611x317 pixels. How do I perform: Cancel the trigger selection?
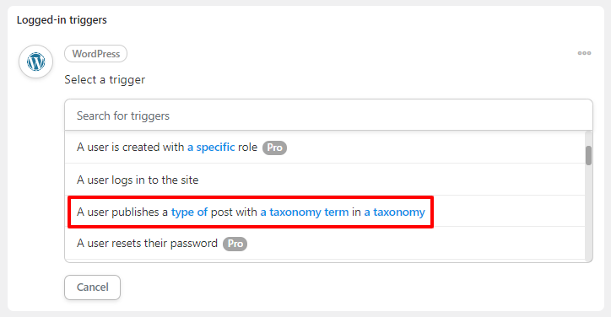92,287
